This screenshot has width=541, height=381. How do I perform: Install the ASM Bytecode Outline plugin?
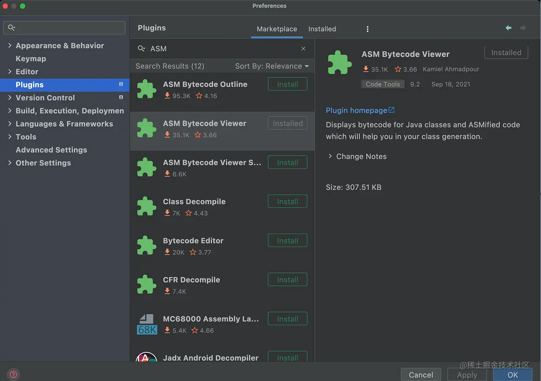pos(287,84)
